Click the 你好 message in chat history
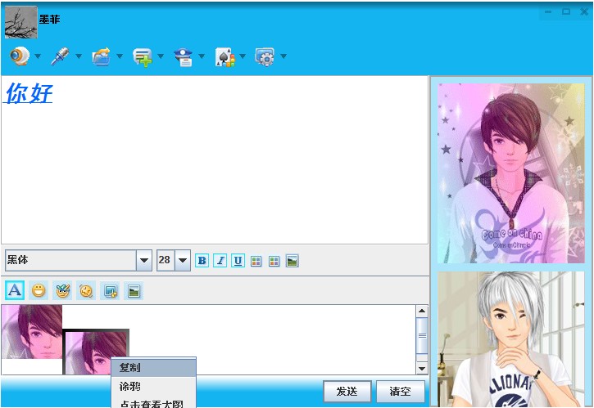This screenshot has width=594, height=408. [29, 93]
